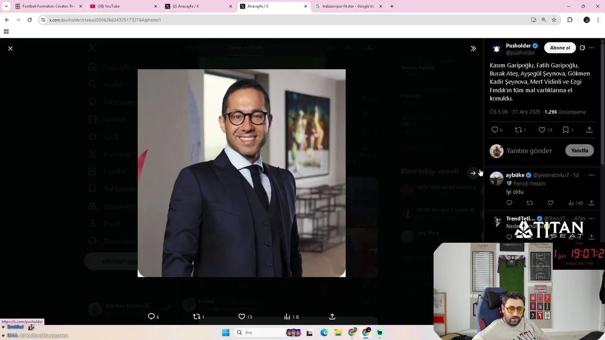Open File Explorer from the taskbar
Screen dimensions: 605x340
tap(338, 332)
